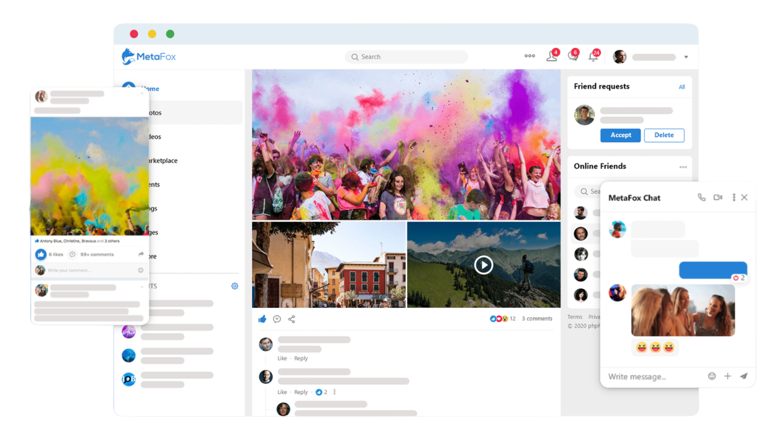Open the emoji picker in chat message box
Screen dimensions: 780x438
coord(712,376)
